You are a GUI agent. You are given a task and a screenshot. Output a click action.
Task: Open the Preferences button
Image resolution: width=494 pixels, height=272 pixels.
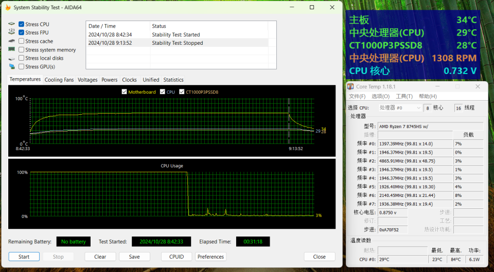[x=211, y=257]
